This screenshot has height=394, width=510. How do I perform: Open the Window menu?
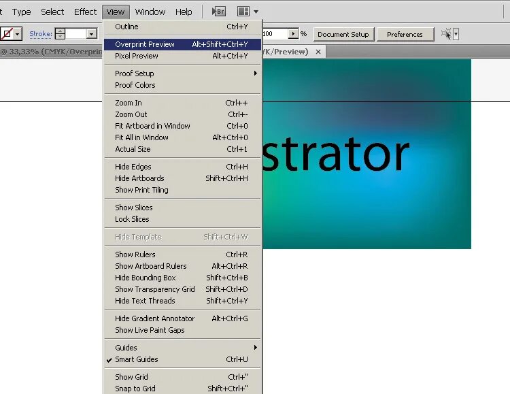(x=150, y=12)
